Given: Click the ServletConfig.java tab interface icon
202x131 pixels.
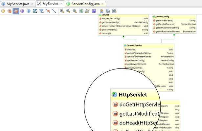Looking at the screenshot, I should [x=68, y=4].
